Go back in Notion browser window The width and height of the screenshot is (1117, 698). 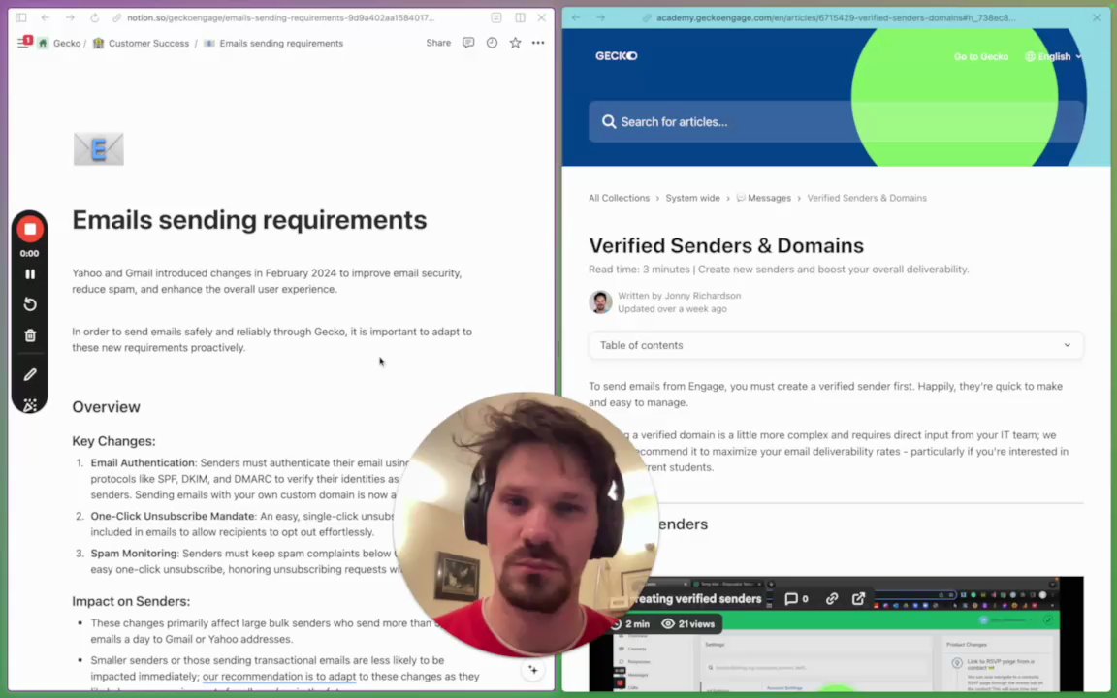coord(46,17)
